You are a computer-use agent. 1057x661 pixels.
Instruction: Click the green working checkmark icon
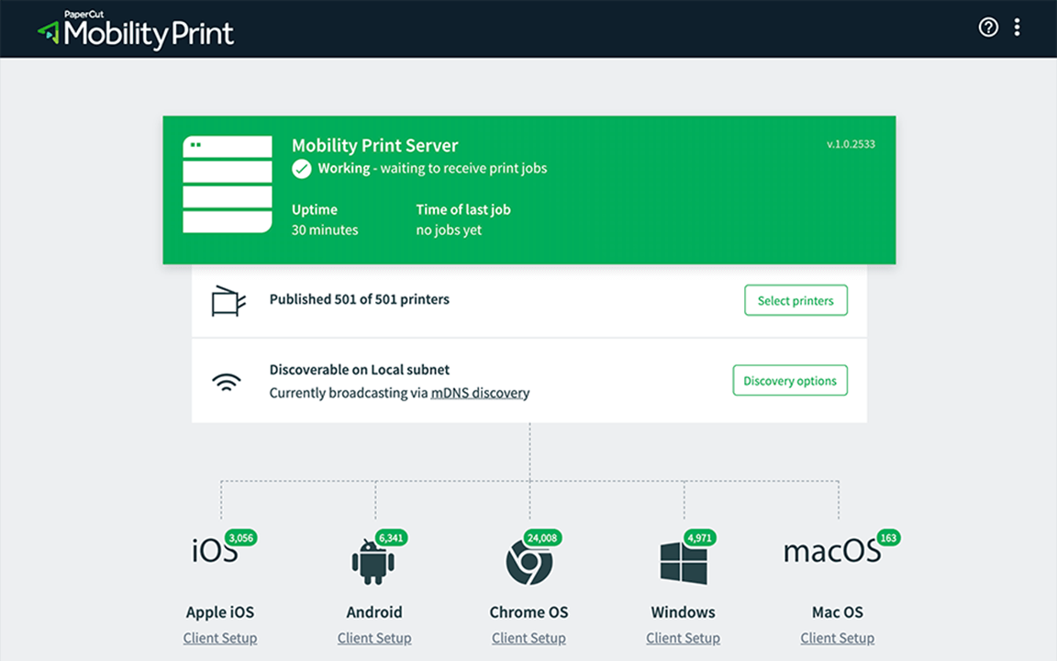pyautogui.click(x=301, y=169)
